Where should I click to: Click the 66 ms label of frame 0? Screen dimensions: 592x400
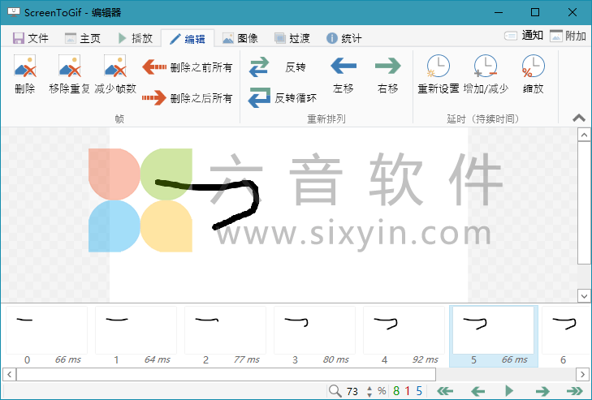tap(68, 359)
